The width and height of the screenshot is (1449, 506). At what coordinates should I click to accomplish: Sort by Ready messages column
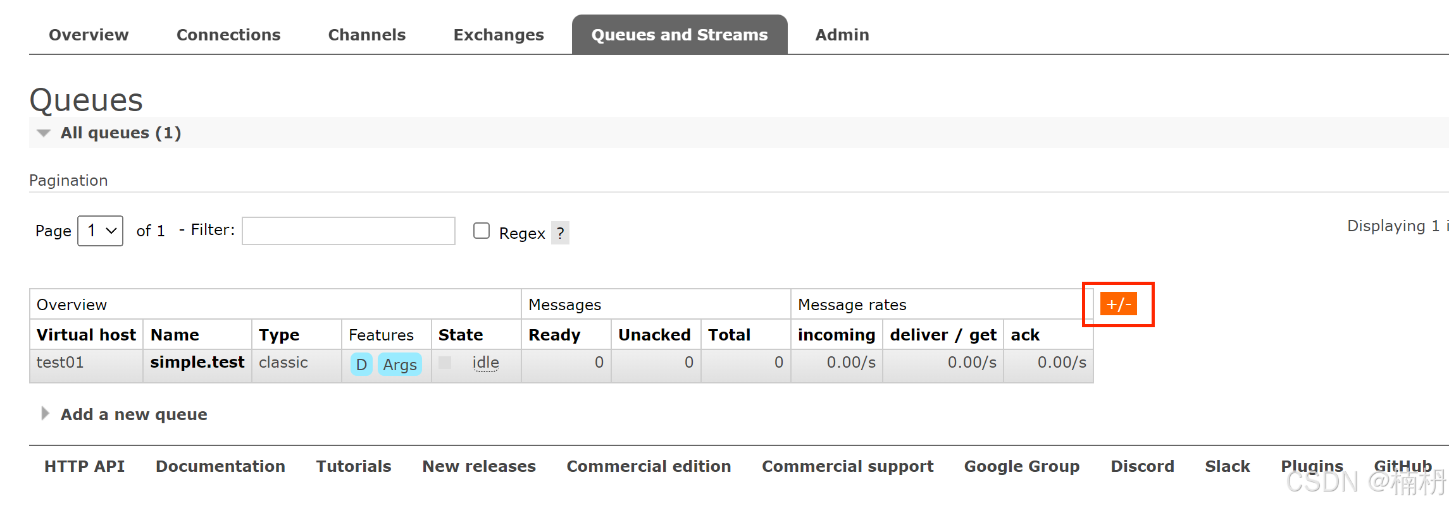click(x=554, y=335)
